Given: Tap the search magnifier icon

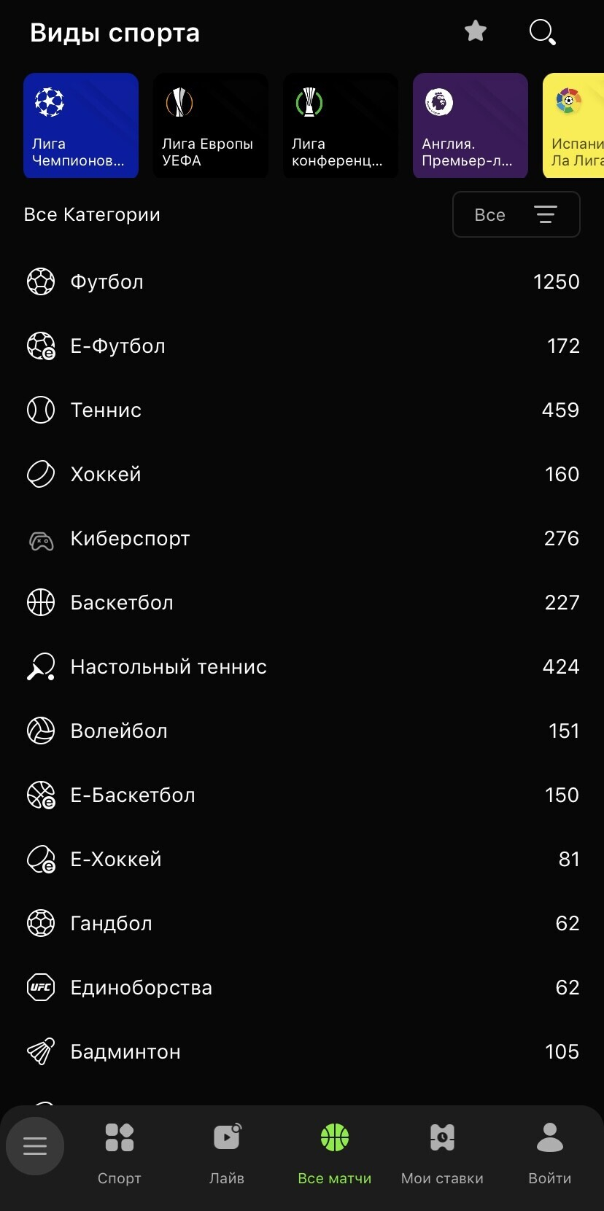Looking at the screenshot, I should 542,32.
